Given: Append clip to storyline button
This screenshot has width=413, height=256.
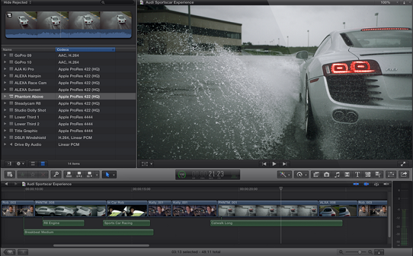Looking at the screenshot, I should (89, 174).
